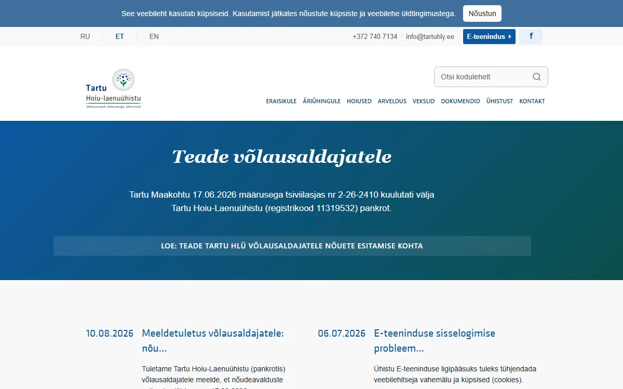Screen dimensions: 623x389
Task: Accept cookies with the Nõustun button
Action: click(x=482, y=13)
